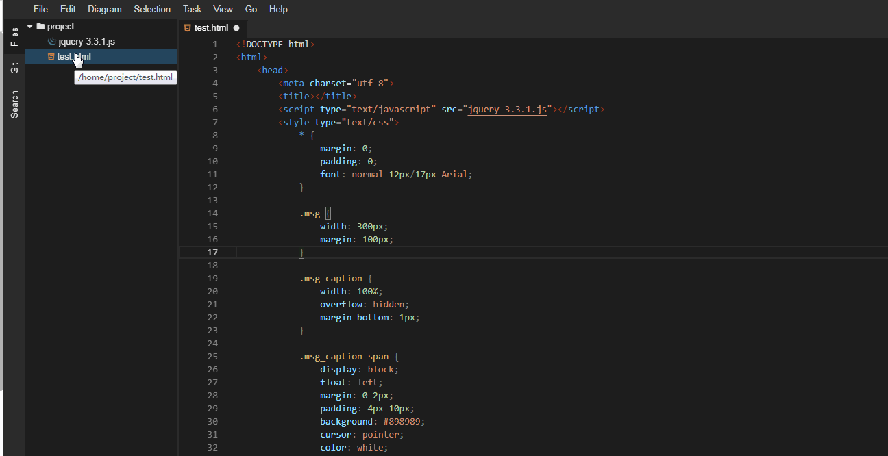Select the project folder row
The image size is (888, 456).
click(x=101, y=27)
